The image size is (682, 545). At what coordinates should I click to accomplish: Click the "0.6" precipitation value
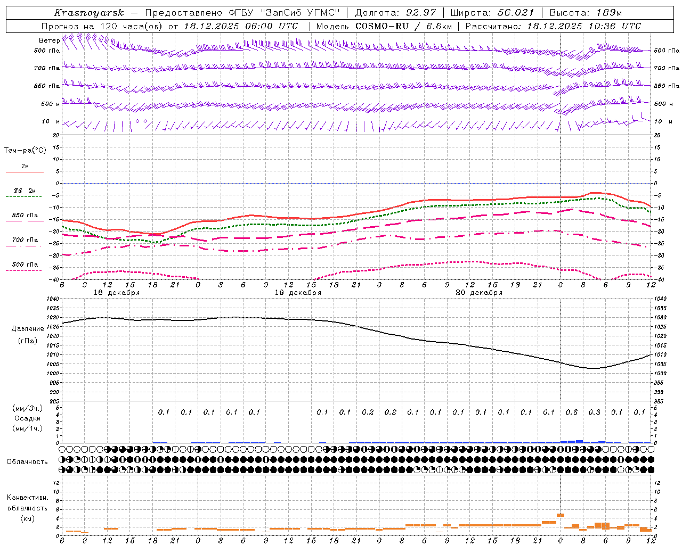[x=572, y=412]
